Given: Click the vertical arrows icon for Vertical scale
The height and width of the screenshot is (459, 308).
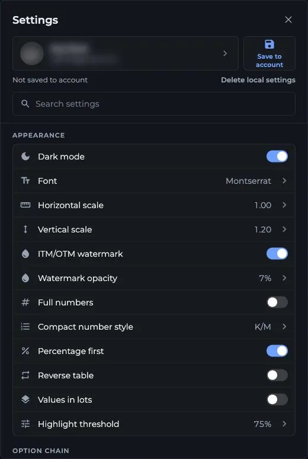Looking at the screenshot, I should pos(25,230).
